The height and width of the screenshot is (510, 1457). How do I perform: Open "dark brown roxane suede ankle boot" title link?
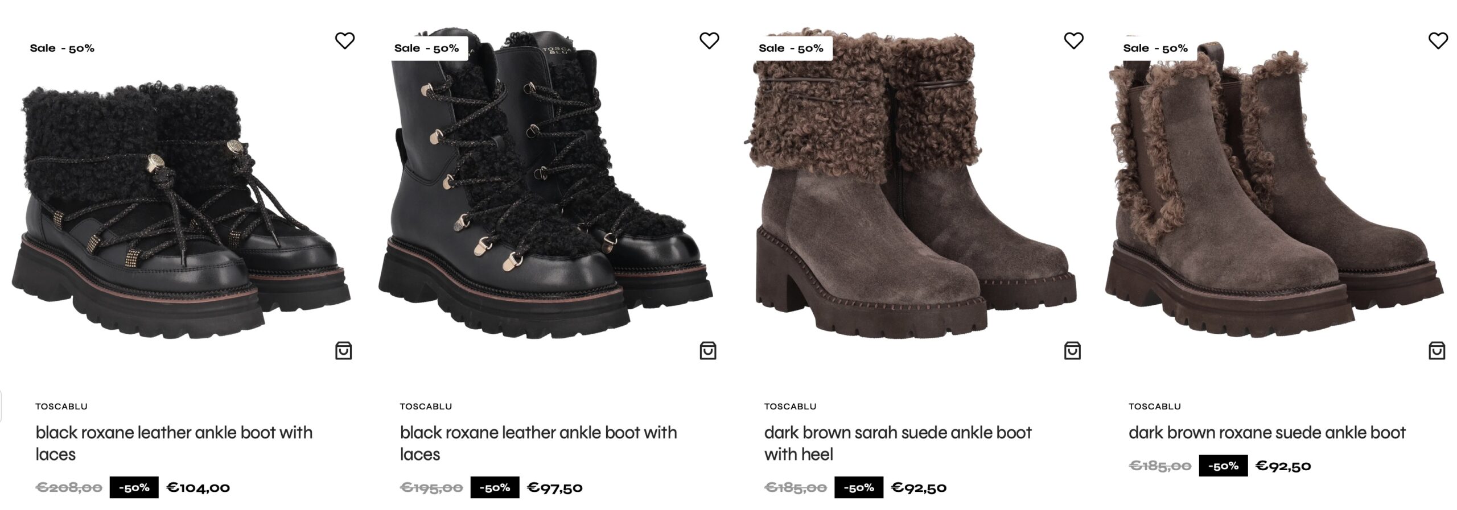click(1267, 433)
